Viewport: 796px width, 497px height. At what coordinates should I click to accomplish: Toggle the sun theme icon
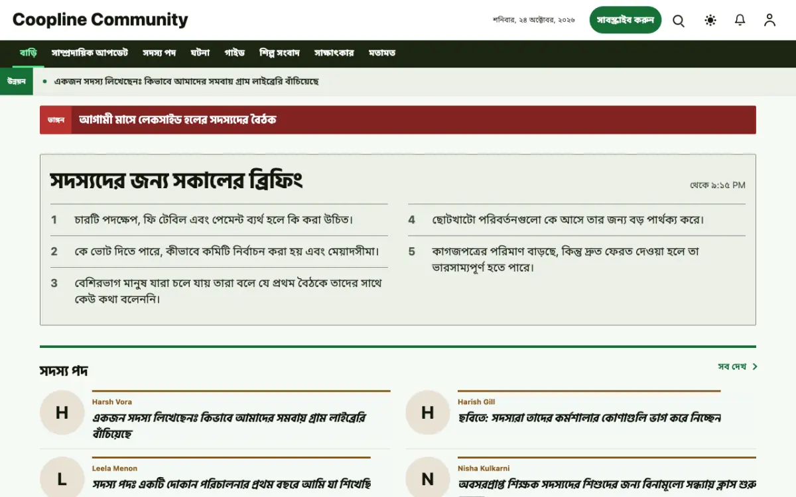(710, 21)
